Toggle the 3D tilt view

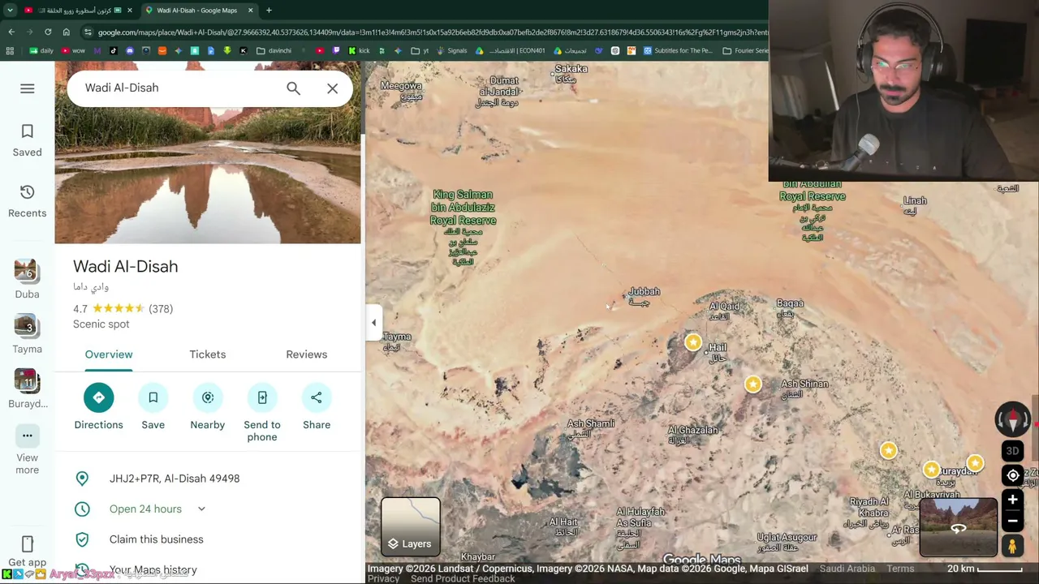1012,451
